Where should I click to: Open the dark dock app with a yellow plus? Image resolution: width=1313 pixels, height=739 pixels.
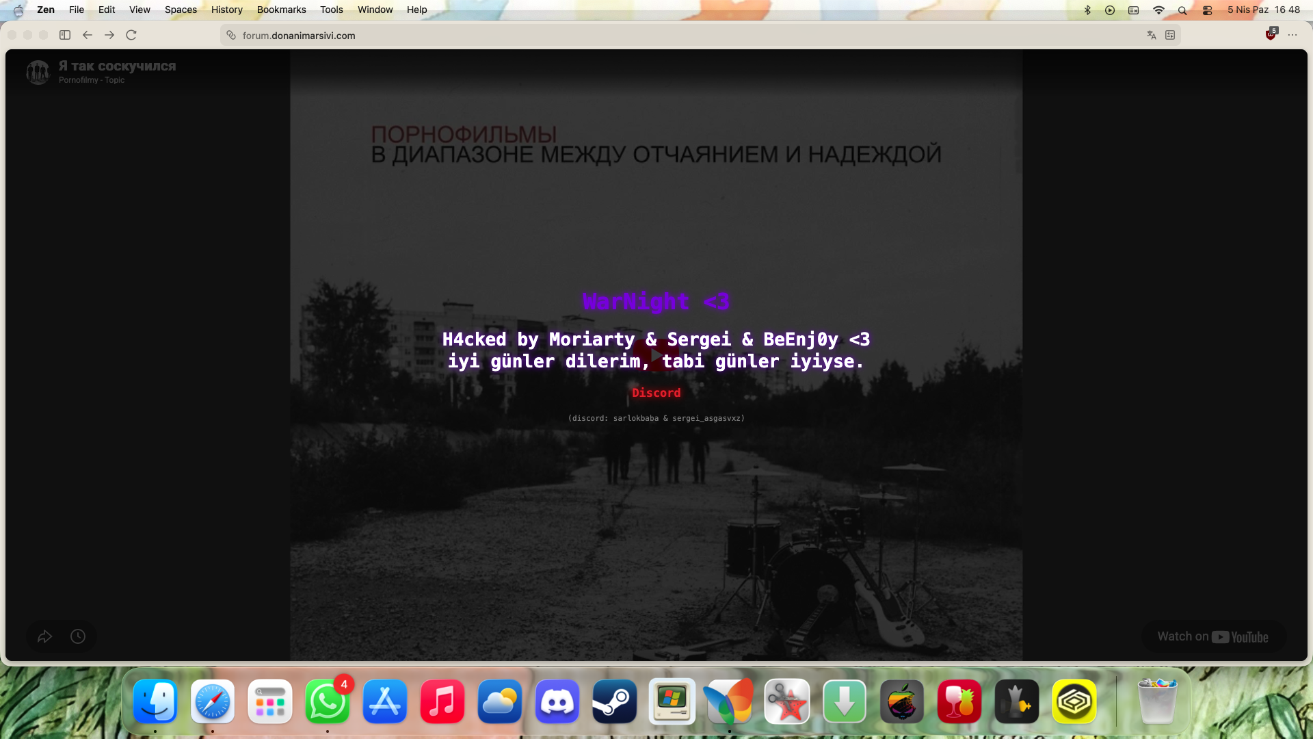1017,701
